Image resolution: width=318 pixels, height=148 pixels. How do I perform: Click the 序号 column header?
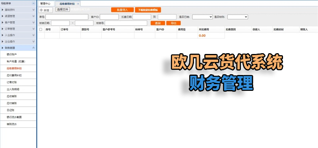click(52, 29)
